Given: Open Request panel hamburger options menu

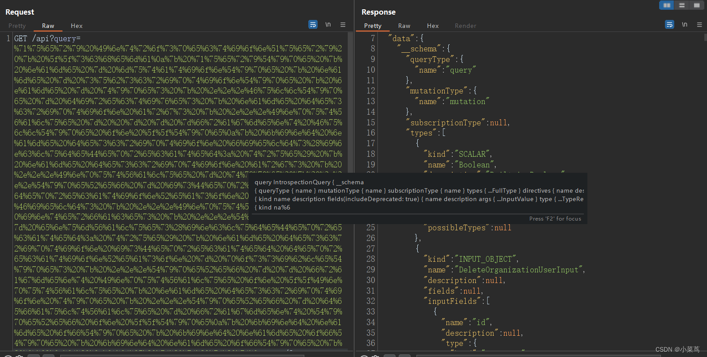Looking at the screenshot, I should click(x=343, y=25).
